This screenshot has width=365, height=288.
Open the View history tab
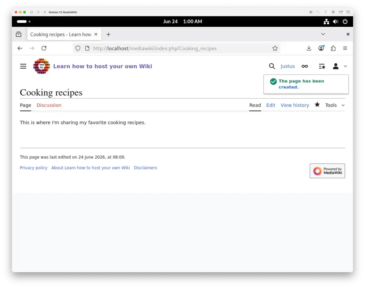tap(295, 105)
